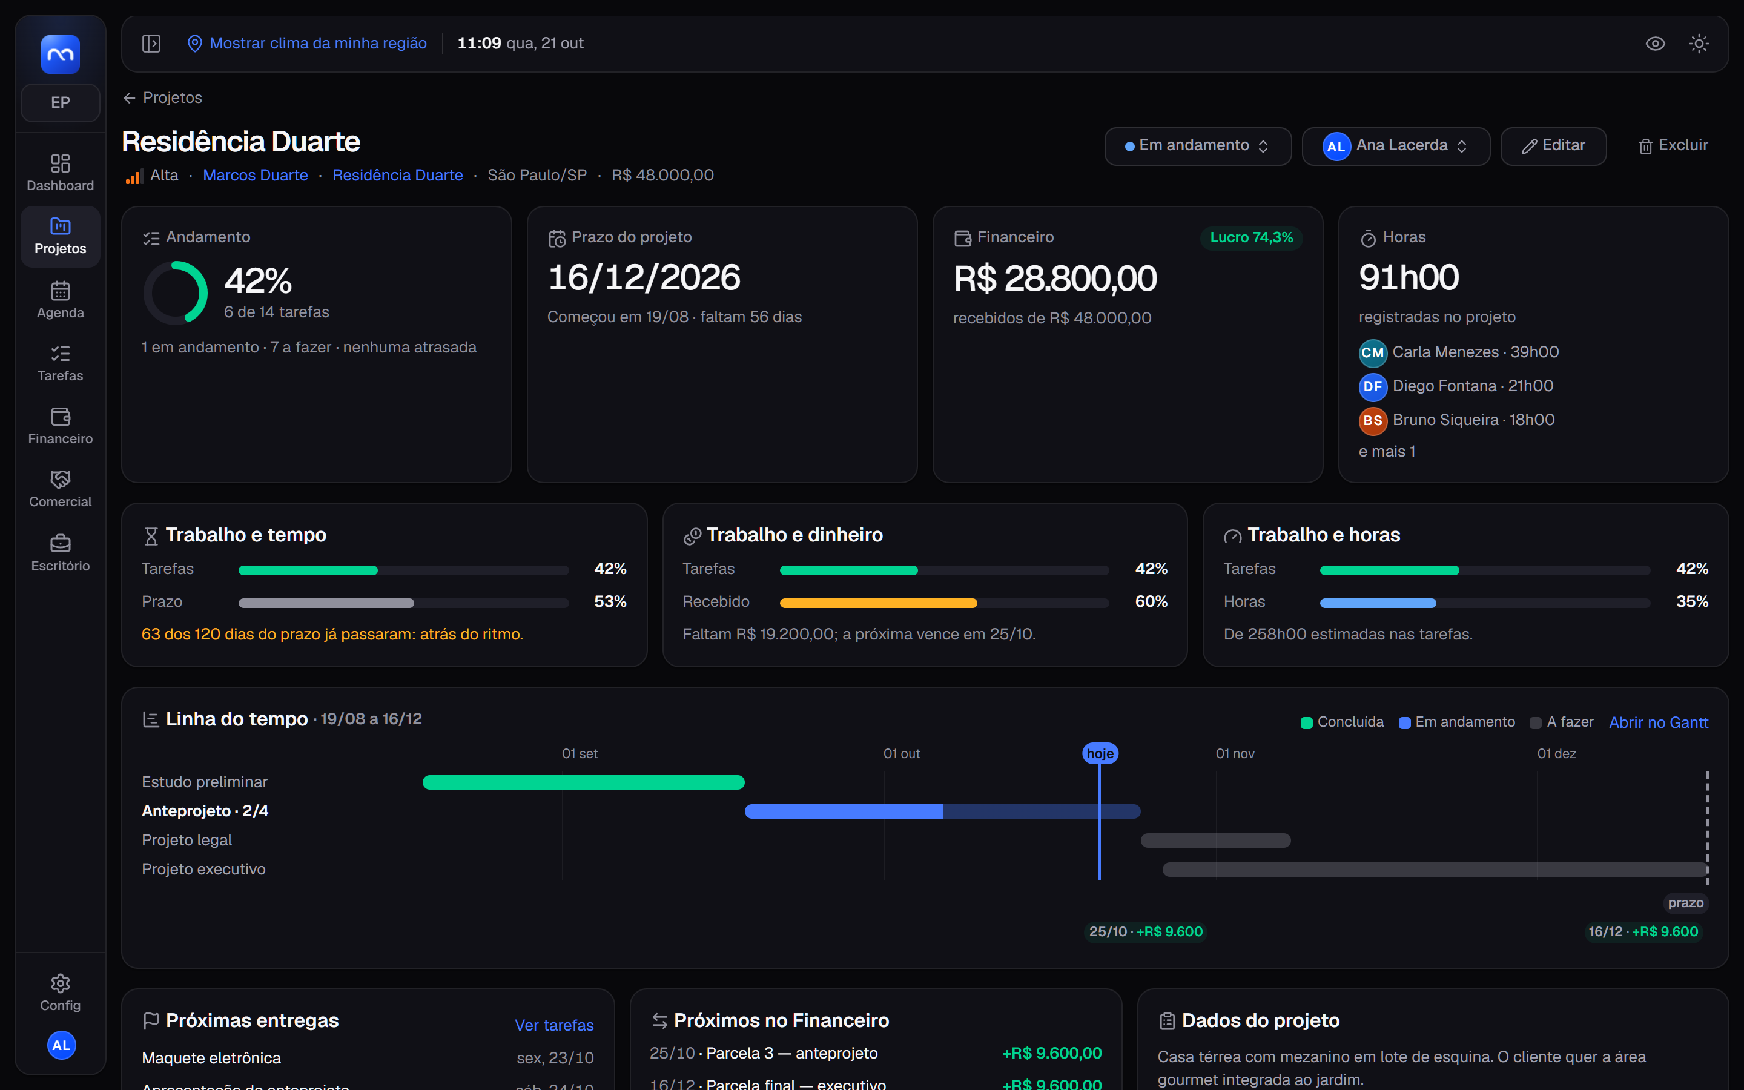The height and width of the screenshot is (1090, 1744).
Task: Toggle the sidebar collapse icon
Action: [151, 43]
